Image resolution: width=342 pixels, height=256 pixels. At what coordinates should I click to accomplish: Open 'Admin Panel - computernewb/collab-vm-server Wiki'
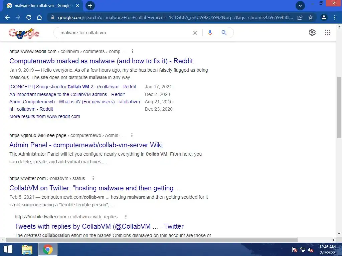[x=86, y=145]
